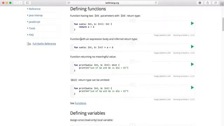Run the expression body sum code sample
Viewport: 224px width, 126px height.
point(192,47)
